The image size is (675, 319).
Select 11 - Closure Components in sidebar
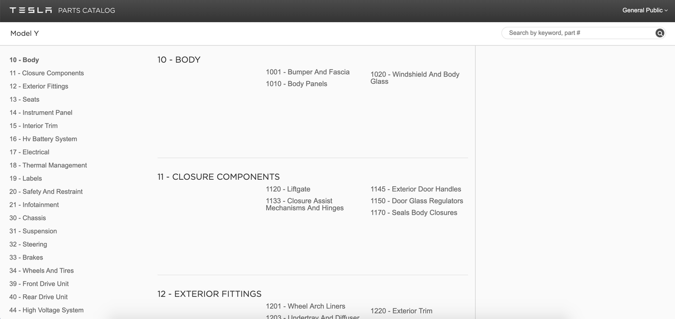tap(46, 73)
